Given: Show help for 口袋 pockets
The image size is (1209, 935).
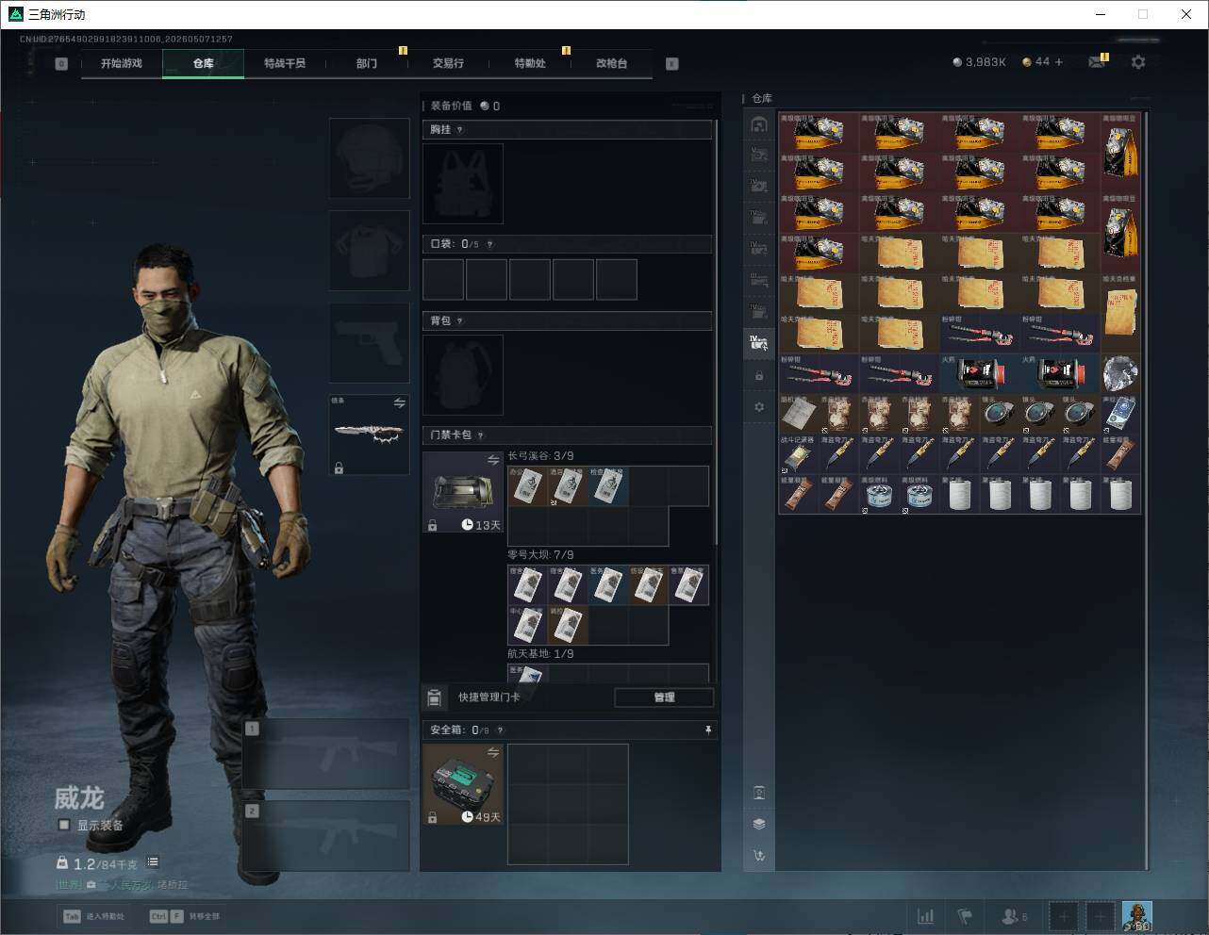Looking at the screenshot, I should coord(489,244).
